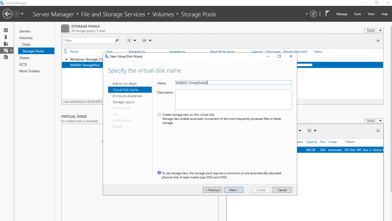Sort physical disks by Capacity column

click(x=312, y=142)
